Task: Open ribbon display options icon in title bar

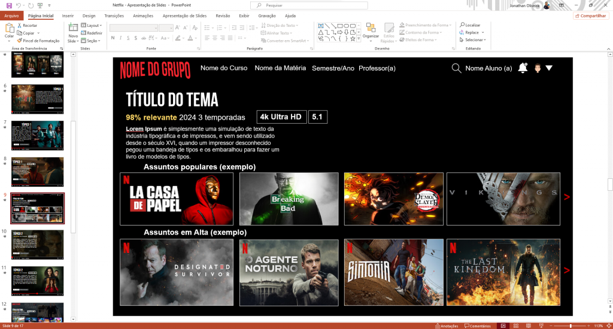Action: coord(562,5)
